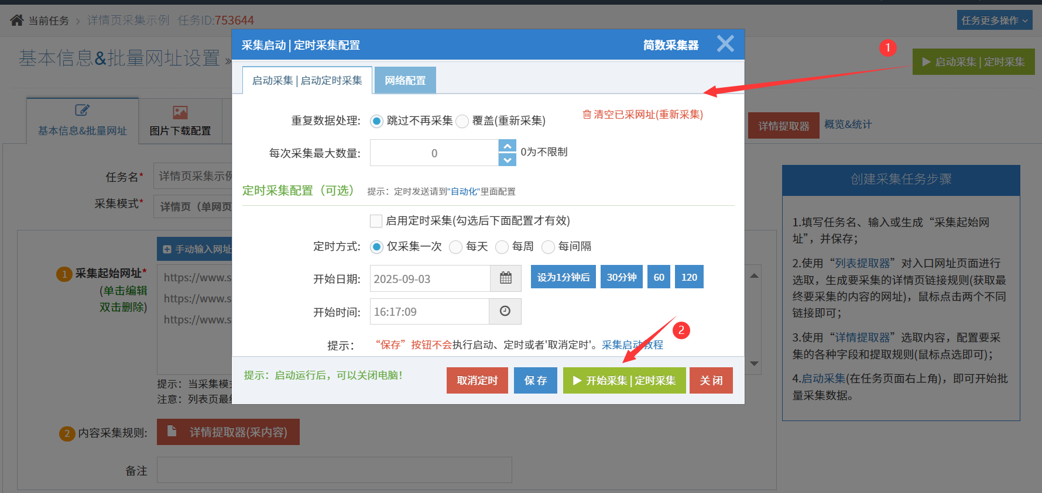Click trash link 清空已采网址(重新采集)
Image resolution: width=1042 pixels, height=493 pixels.
[x=643, y=115]
